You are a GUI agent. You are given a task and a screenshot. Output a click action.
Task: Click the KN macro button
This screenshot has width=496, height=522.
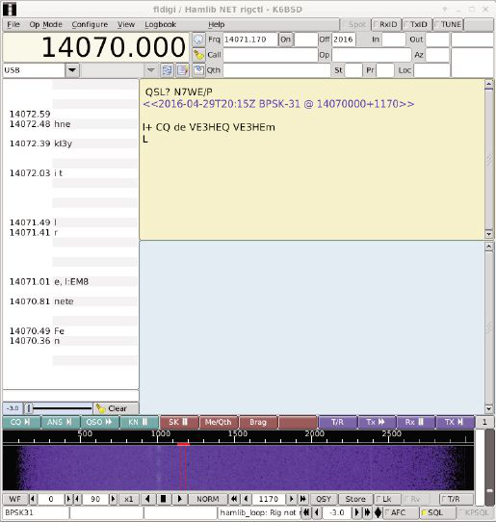click(139, 422)
